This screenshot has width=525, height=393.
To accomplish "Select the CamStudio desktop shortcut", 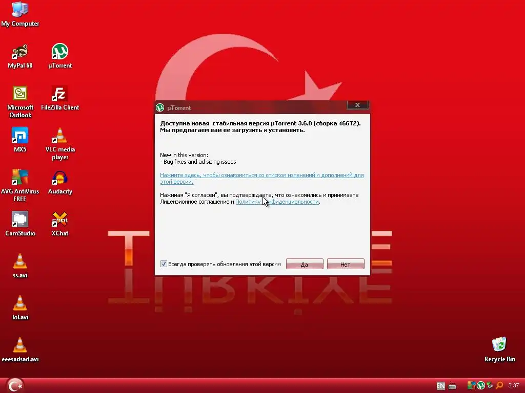I will pyautogui.click(x=20, y=224).
